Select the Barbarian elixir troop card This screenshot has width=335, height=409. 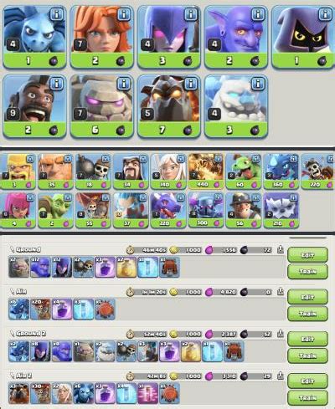click(x=18, y=171)
